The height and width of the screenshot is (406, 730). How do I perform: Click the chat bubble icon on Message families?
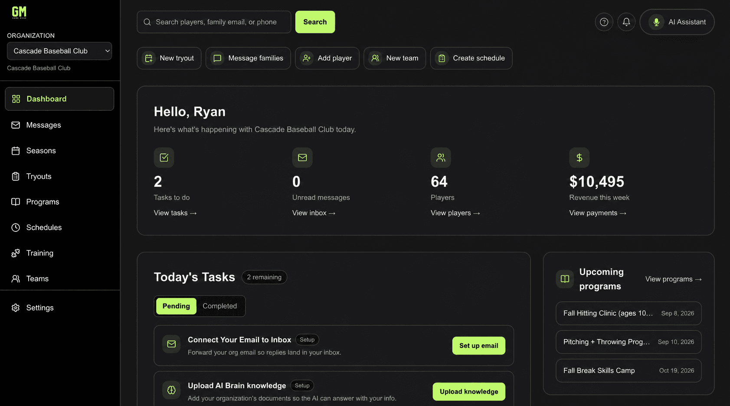pyautogui.click(x=217, y=58)
